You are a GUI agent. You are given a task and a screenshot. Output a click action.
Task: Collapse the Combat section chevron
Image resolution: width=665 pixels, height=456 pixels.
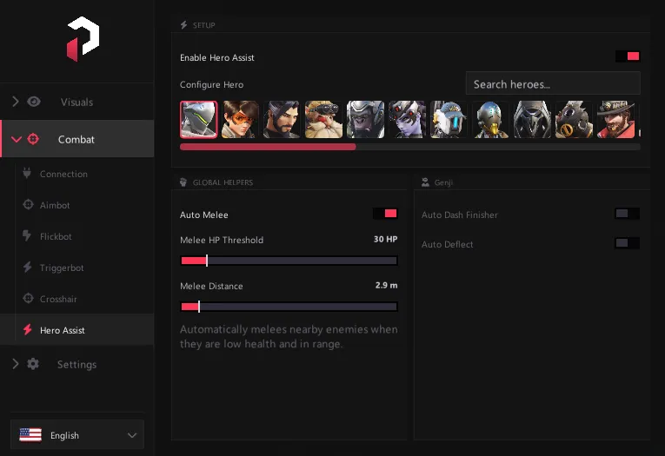tap(17, 139)
